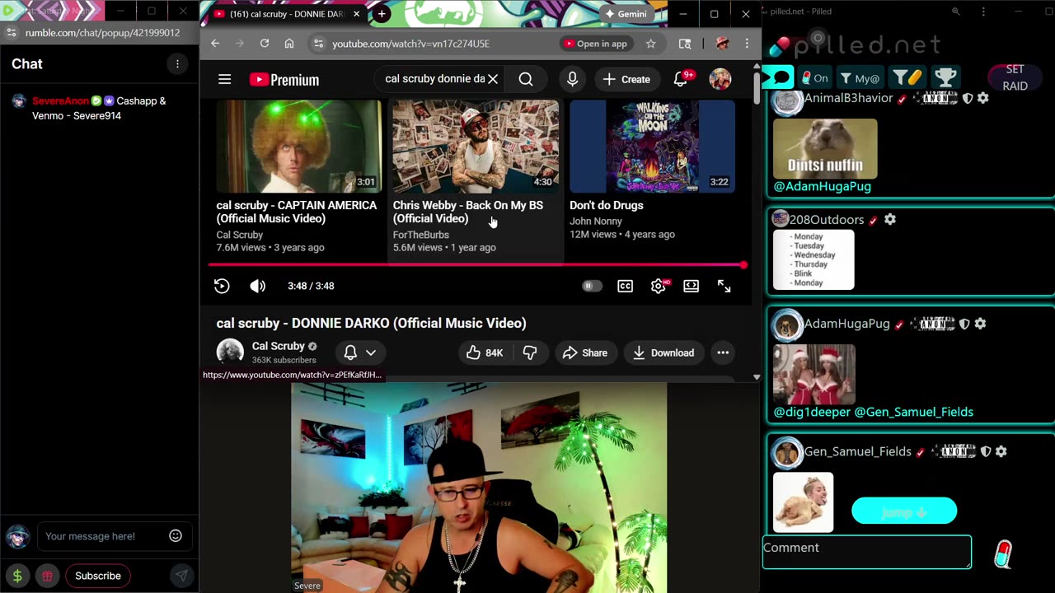Click the jump to latest button
The image size is (1055, 593).
tap(904, 511)
